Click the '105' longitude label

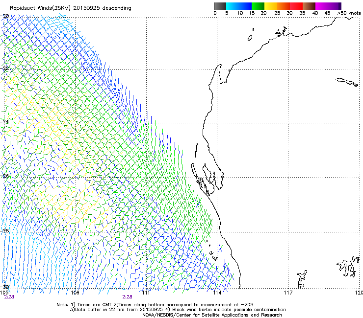pyautogui.click(x=4, y=293)
